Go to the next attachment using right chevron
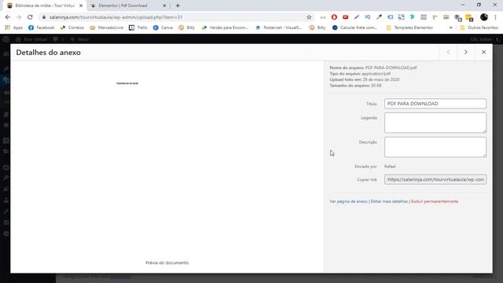Screen dimensions: 503x283 [x=466, y=52]
